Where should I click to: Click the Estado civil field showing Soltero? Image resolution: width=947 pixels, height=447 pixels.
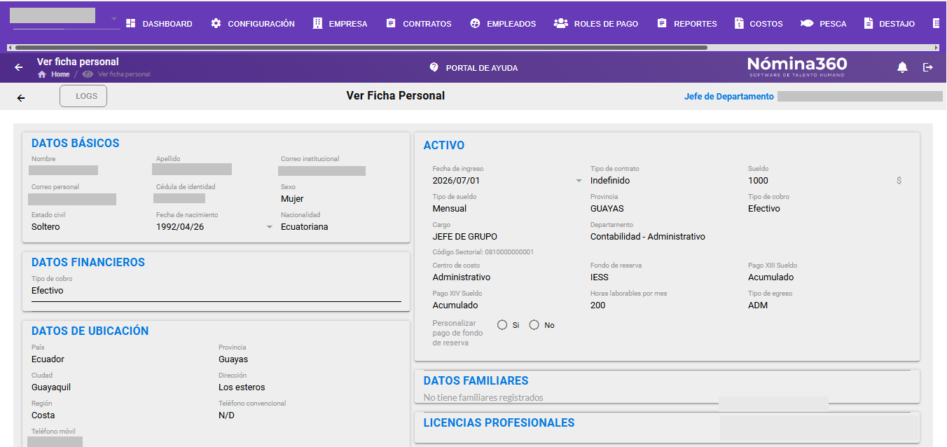pos(46,227)
